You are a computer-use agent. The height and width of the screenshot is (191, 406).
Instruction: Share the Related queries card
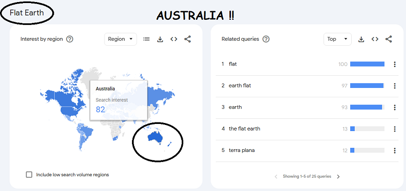389,39
